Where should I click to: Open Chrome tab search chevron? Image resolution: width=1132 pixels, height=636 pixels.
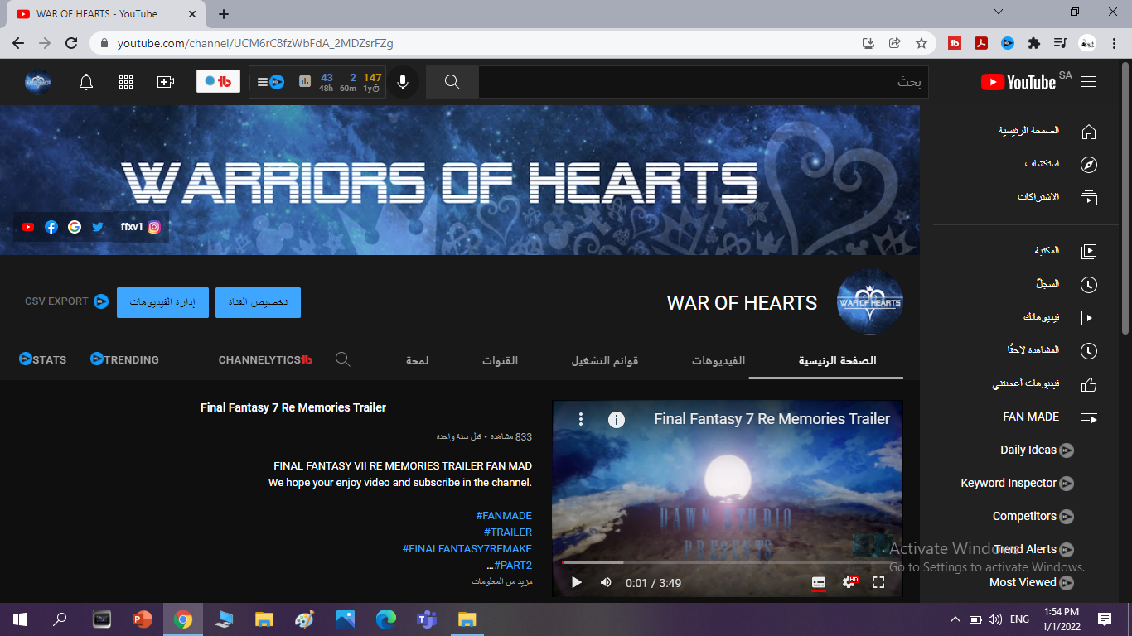click(998, 12)
